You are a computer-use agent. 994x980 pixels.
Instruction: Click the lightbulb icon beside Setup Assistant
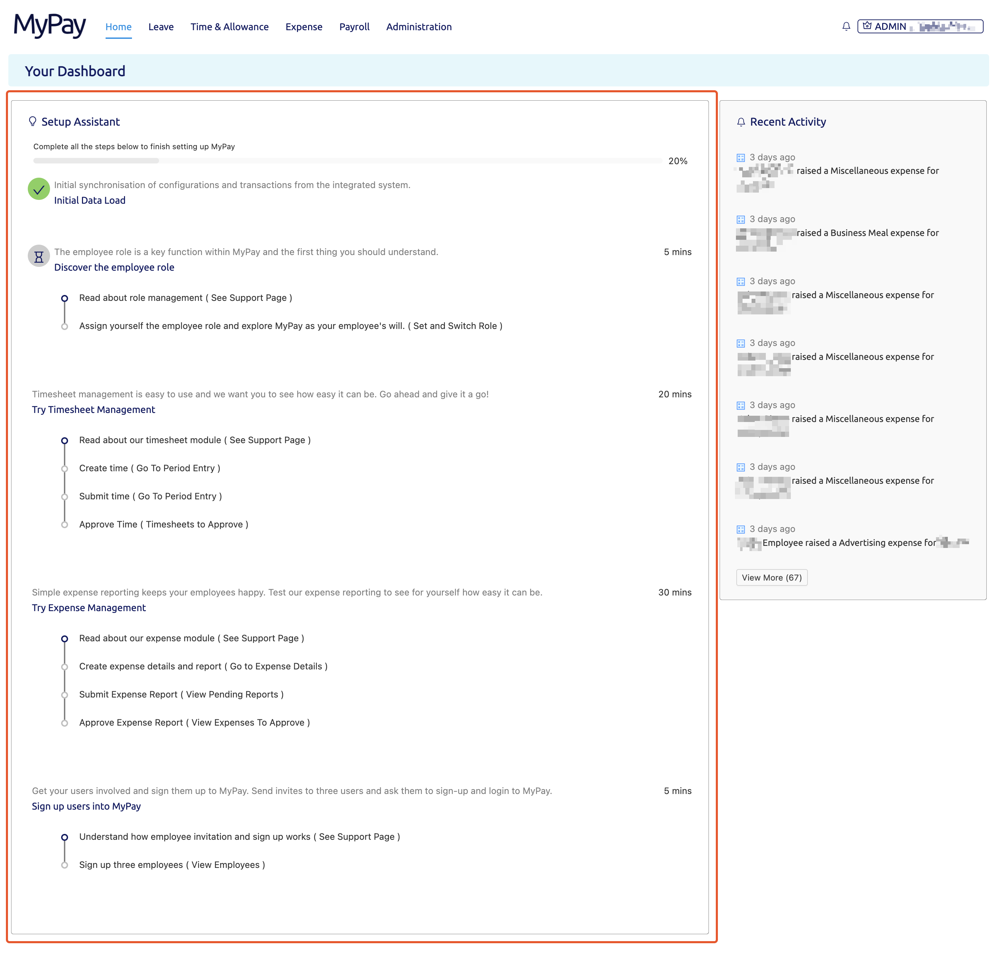32,121
